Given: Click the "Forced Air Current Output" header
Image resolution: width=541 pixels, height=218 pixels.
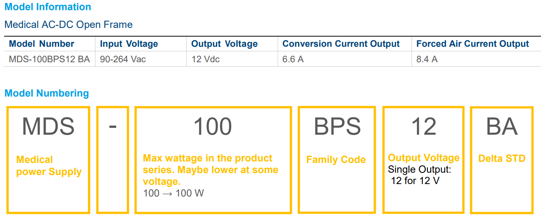Looking at the screenshot, I should [472, 44].
